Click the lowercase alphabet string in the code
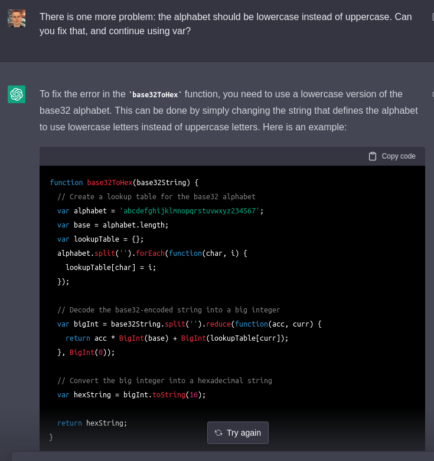This screenshot has height=461, width=434. pos(190,210)
